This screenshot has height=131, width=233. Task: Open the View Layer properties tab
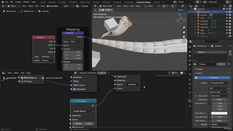[190, 61]
